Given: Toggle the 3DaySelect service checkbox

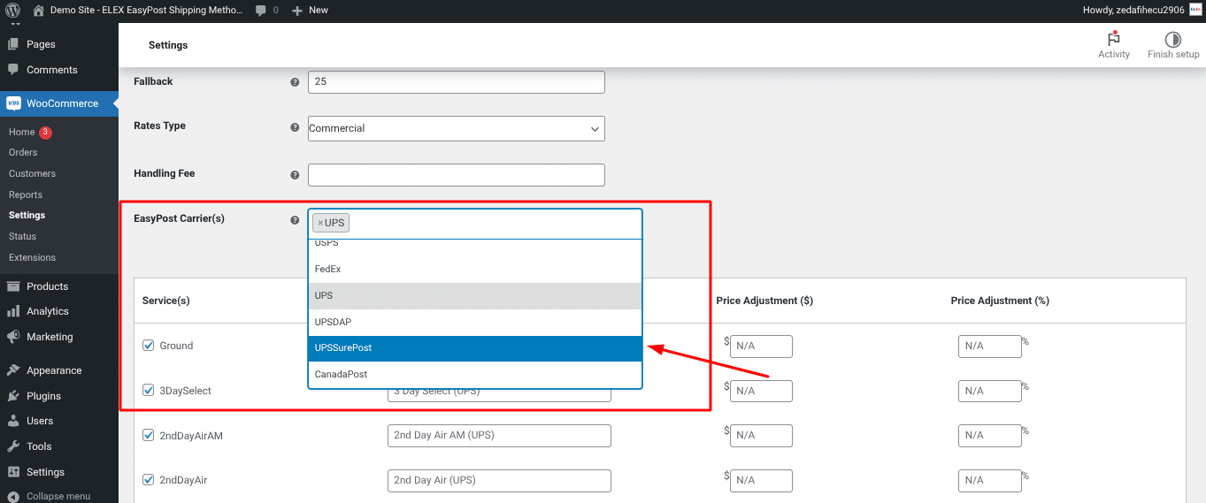Looking at the screenshot, I should (x=149, y=391).
